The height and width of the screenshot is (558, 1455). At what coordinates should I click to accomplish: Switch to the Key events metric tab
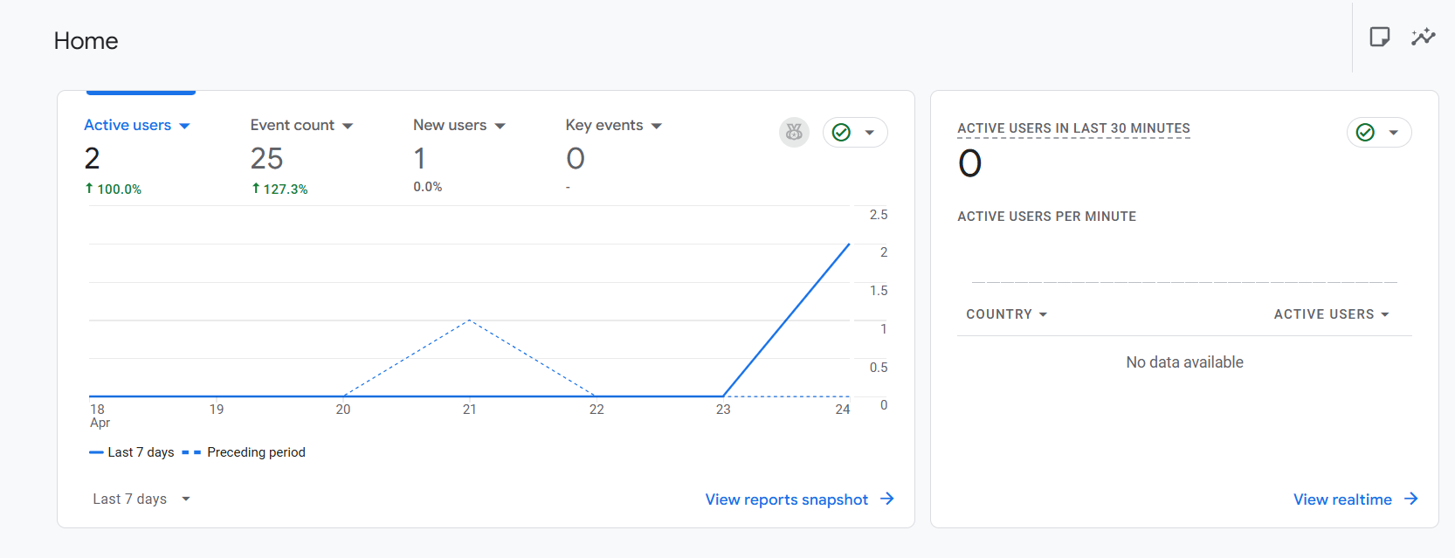pyautogui.click(x=604, y=125)
